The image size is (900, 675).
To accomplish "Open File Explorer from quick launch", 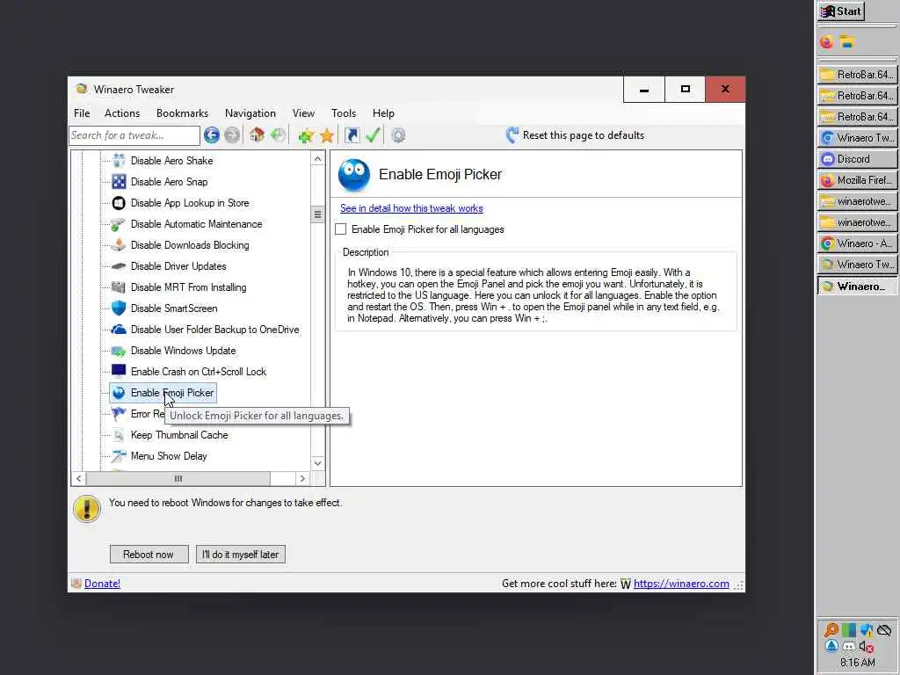I will [x=847, y=42].
